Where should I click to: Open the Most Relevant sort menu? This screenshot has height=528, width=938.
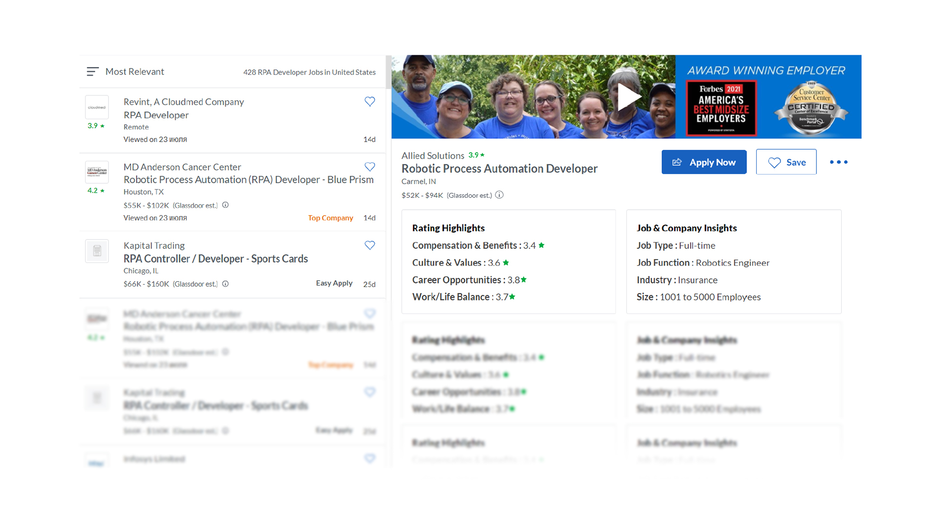coord(135,71)
